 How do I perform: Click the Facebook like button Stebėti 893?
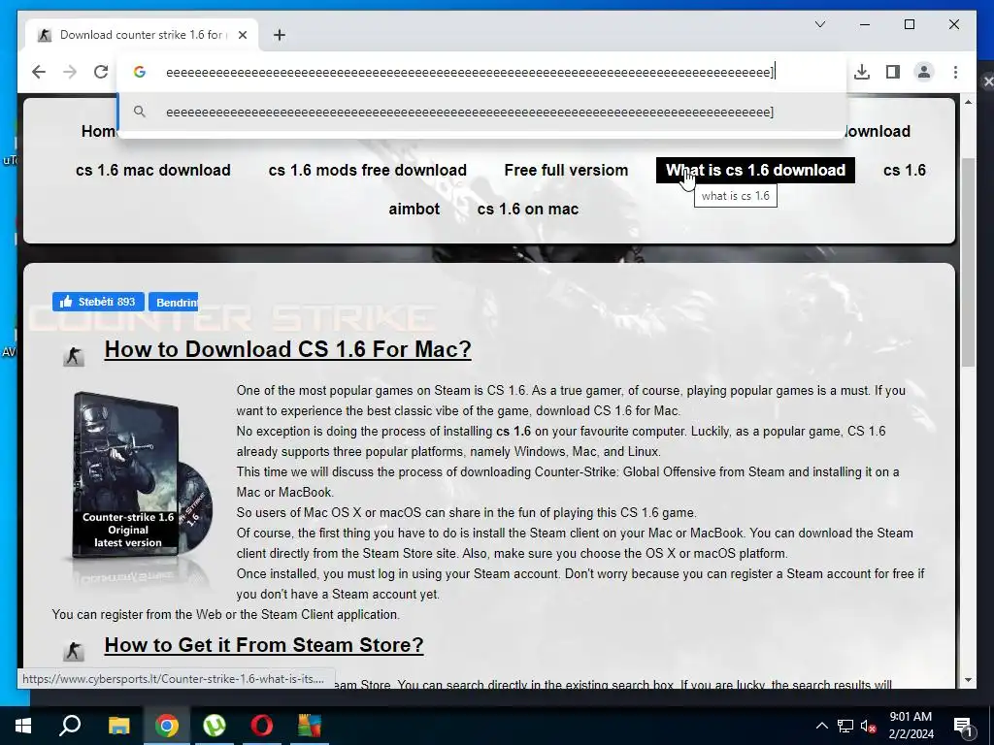click(x=98, y=302)
